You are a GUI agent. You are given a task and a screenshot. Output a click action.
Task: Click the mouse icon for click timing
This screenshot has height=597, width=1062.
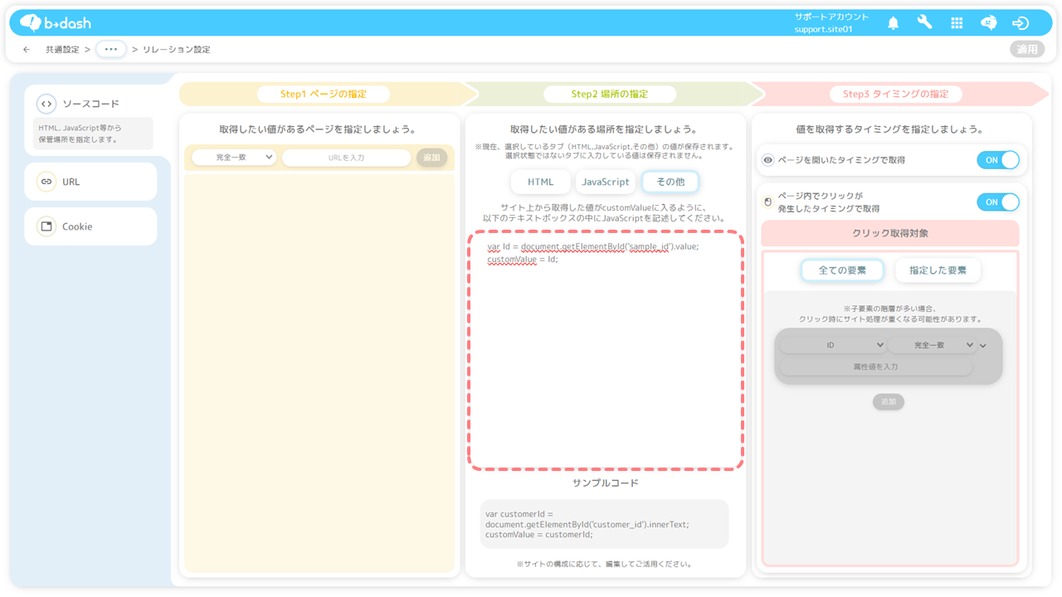[768, 201]
